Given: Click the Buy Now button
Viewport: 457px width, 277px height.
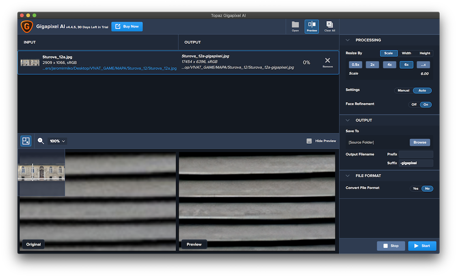Looking at the screenshot, I should [x=127, y=27].
